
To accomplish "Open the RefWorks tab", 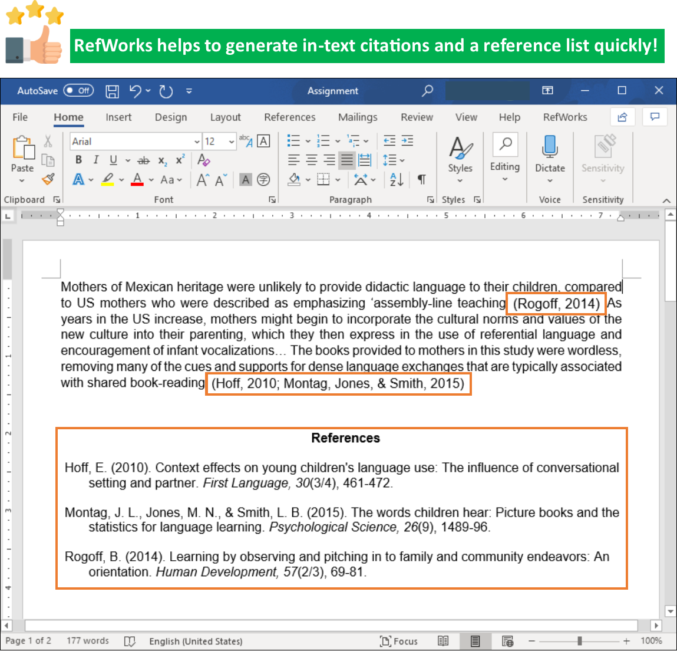I will pyautogui.click(x=564, y=117).
